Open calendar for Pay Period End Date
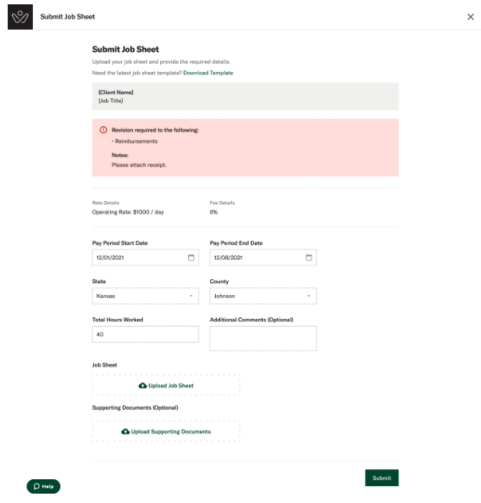Image resolution: width=481 pixels, height=503 pixels. tap(308, 258)
